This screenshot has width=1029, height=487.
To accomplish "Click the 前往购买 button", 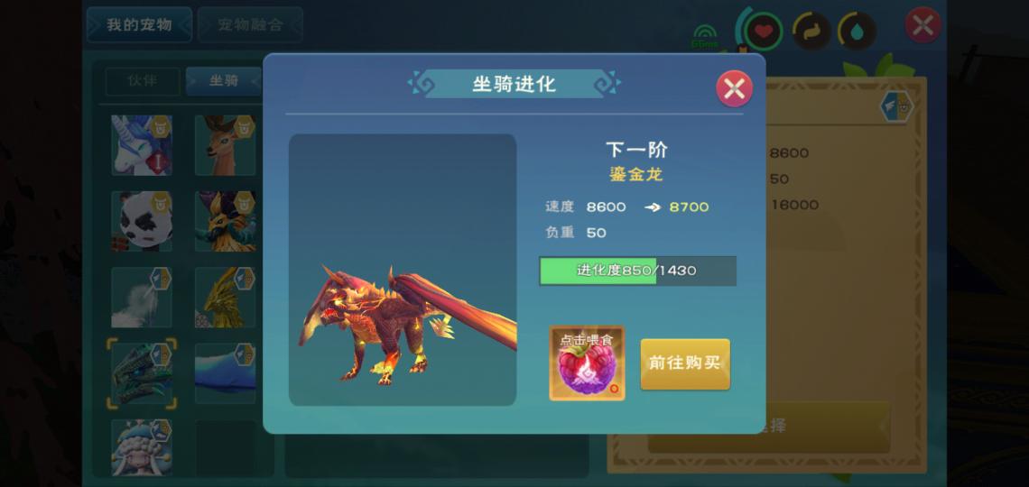I will [685, 363].
